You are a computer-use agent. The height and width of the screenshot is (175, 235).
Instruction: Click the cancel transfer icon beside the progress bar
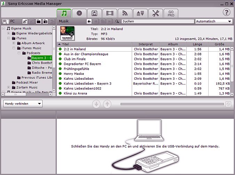click(x=228, y=104)
